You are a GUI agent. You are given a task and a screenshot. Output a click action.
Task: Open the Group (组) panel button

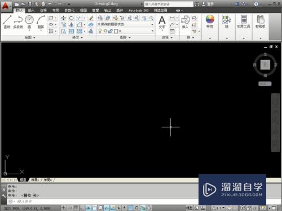[x=227, y=21]
